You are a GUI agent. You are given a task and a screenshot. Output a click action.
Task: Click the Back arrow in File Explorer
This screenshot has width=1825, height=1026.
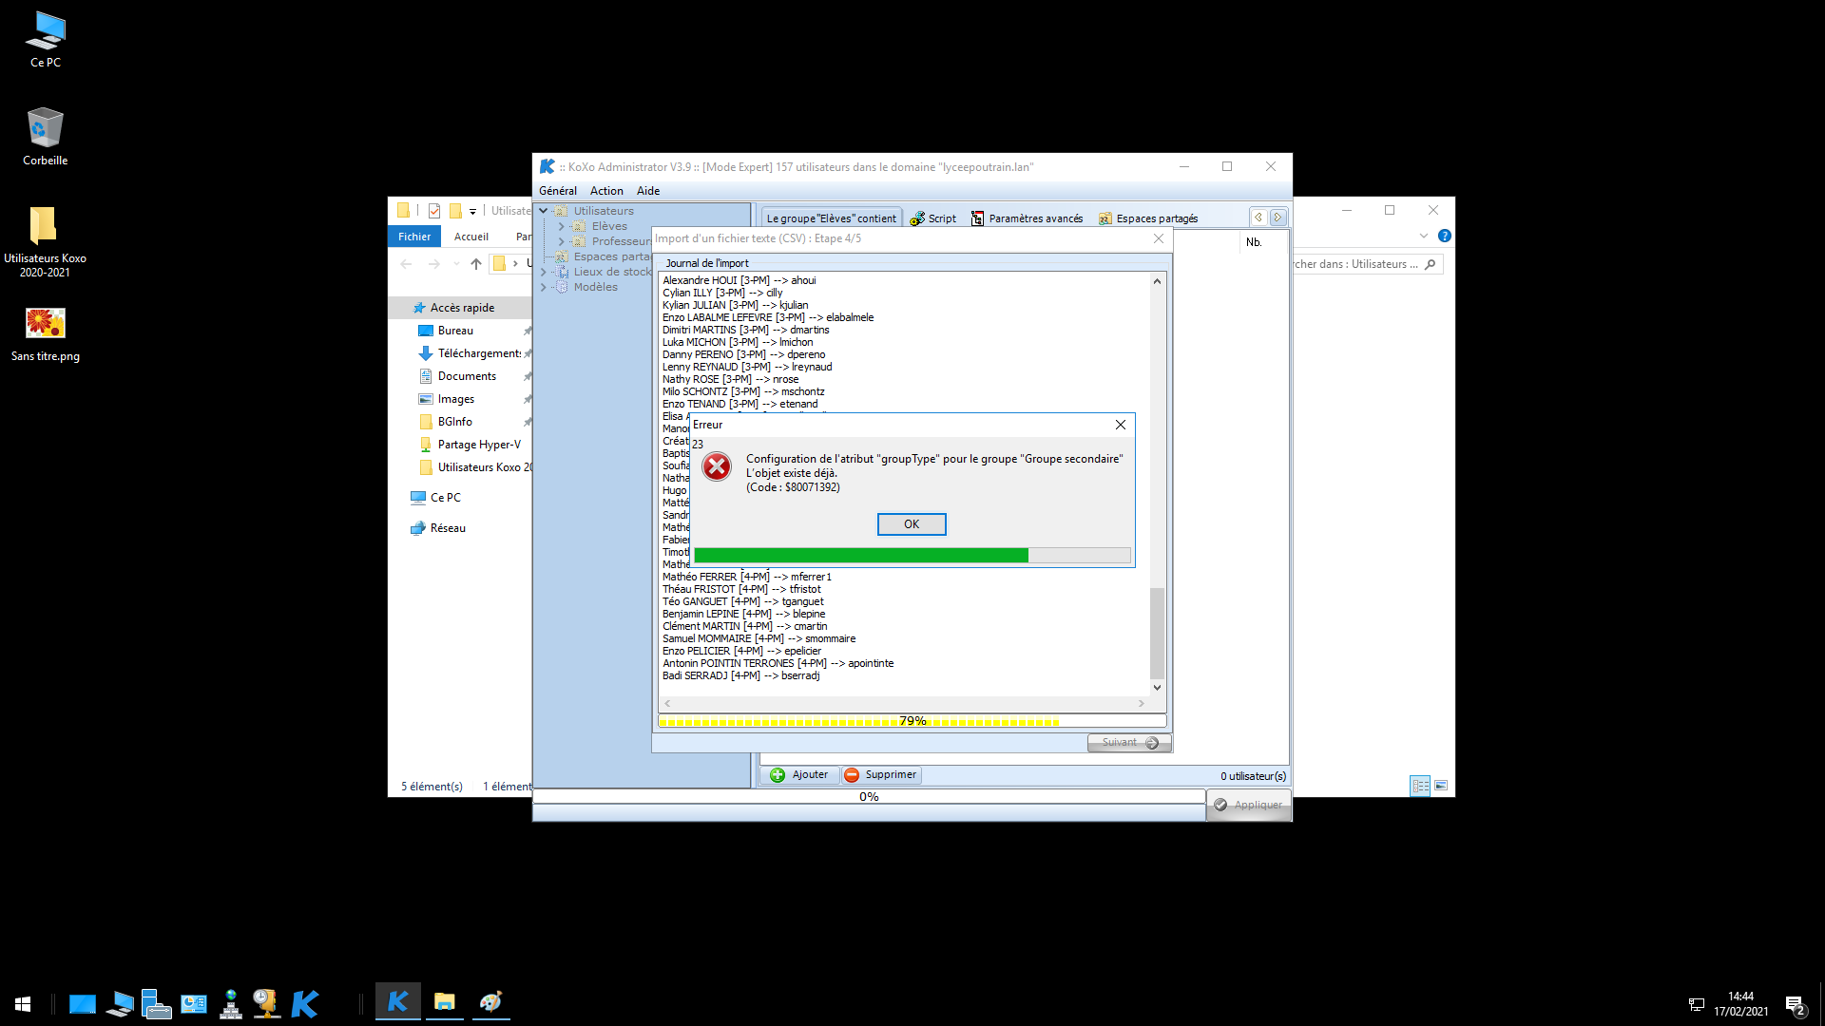click(406, 264)
